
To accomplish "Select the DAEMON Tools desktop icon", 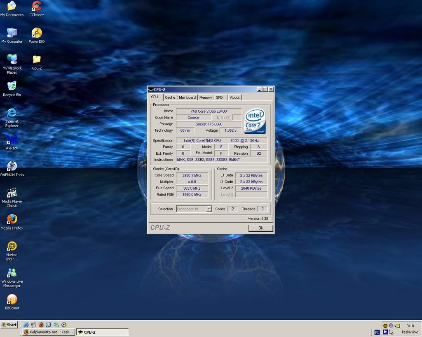I will (12, 166).
